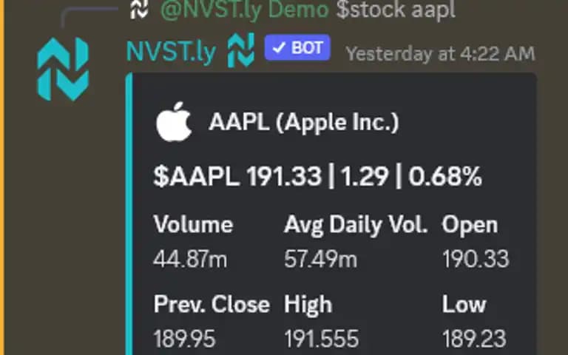Click the $AAPL 191.33 price headline

tap(318, 177)
